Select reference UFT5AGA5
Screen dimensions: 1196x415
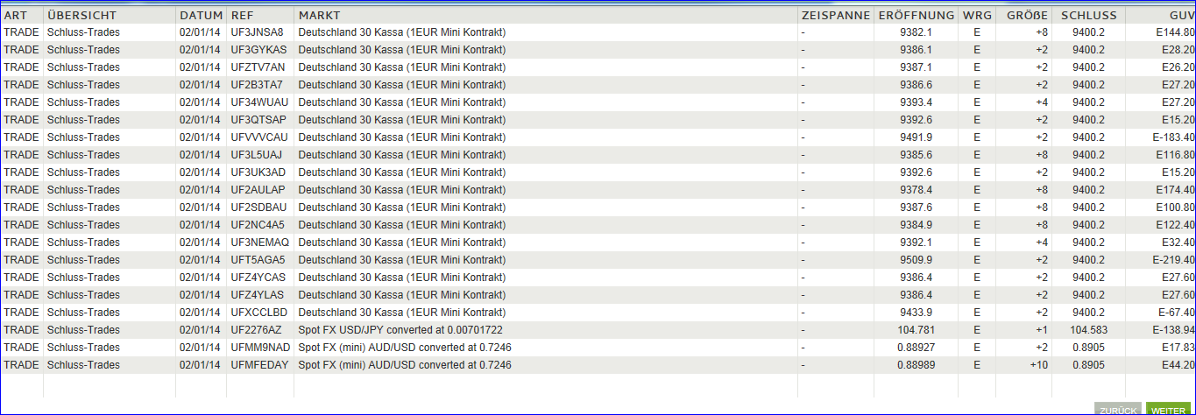(x=258, y=260)
